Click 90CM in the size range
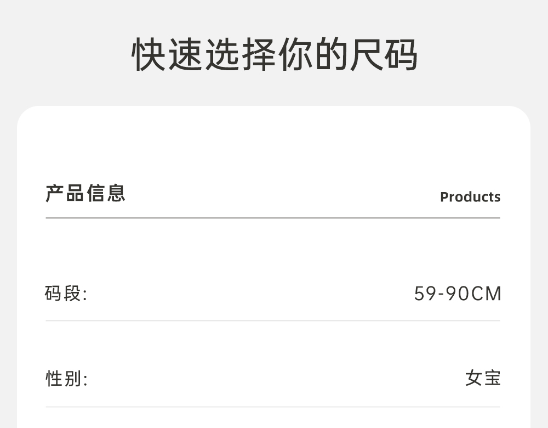This screenshot has height=428, width=548. 473,294
